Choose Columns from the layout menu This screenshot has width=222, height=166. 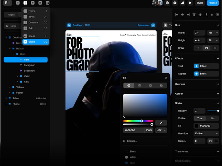[x=36, y=22]
